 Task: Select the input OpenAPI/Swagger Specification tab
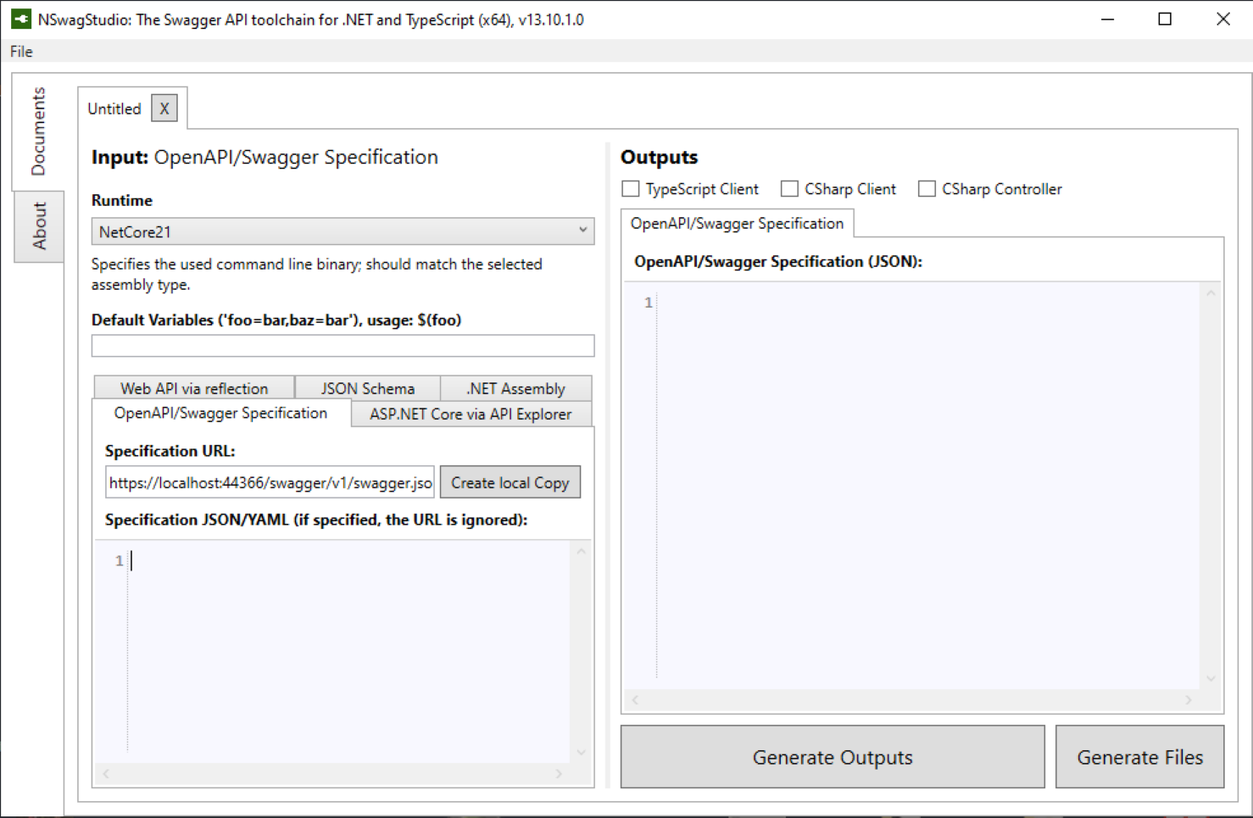(220, 413)
